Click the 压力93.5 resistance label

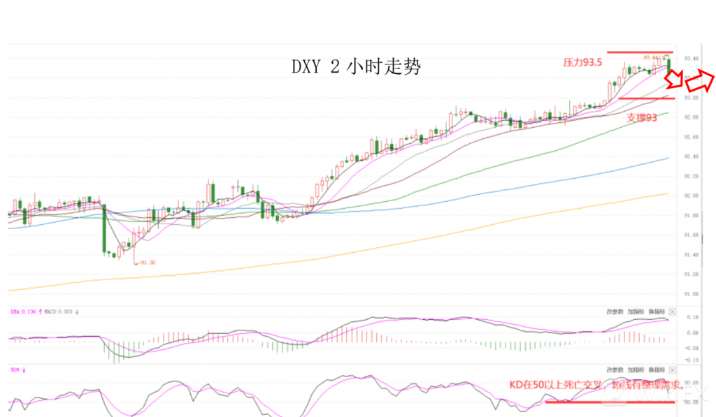582,62
